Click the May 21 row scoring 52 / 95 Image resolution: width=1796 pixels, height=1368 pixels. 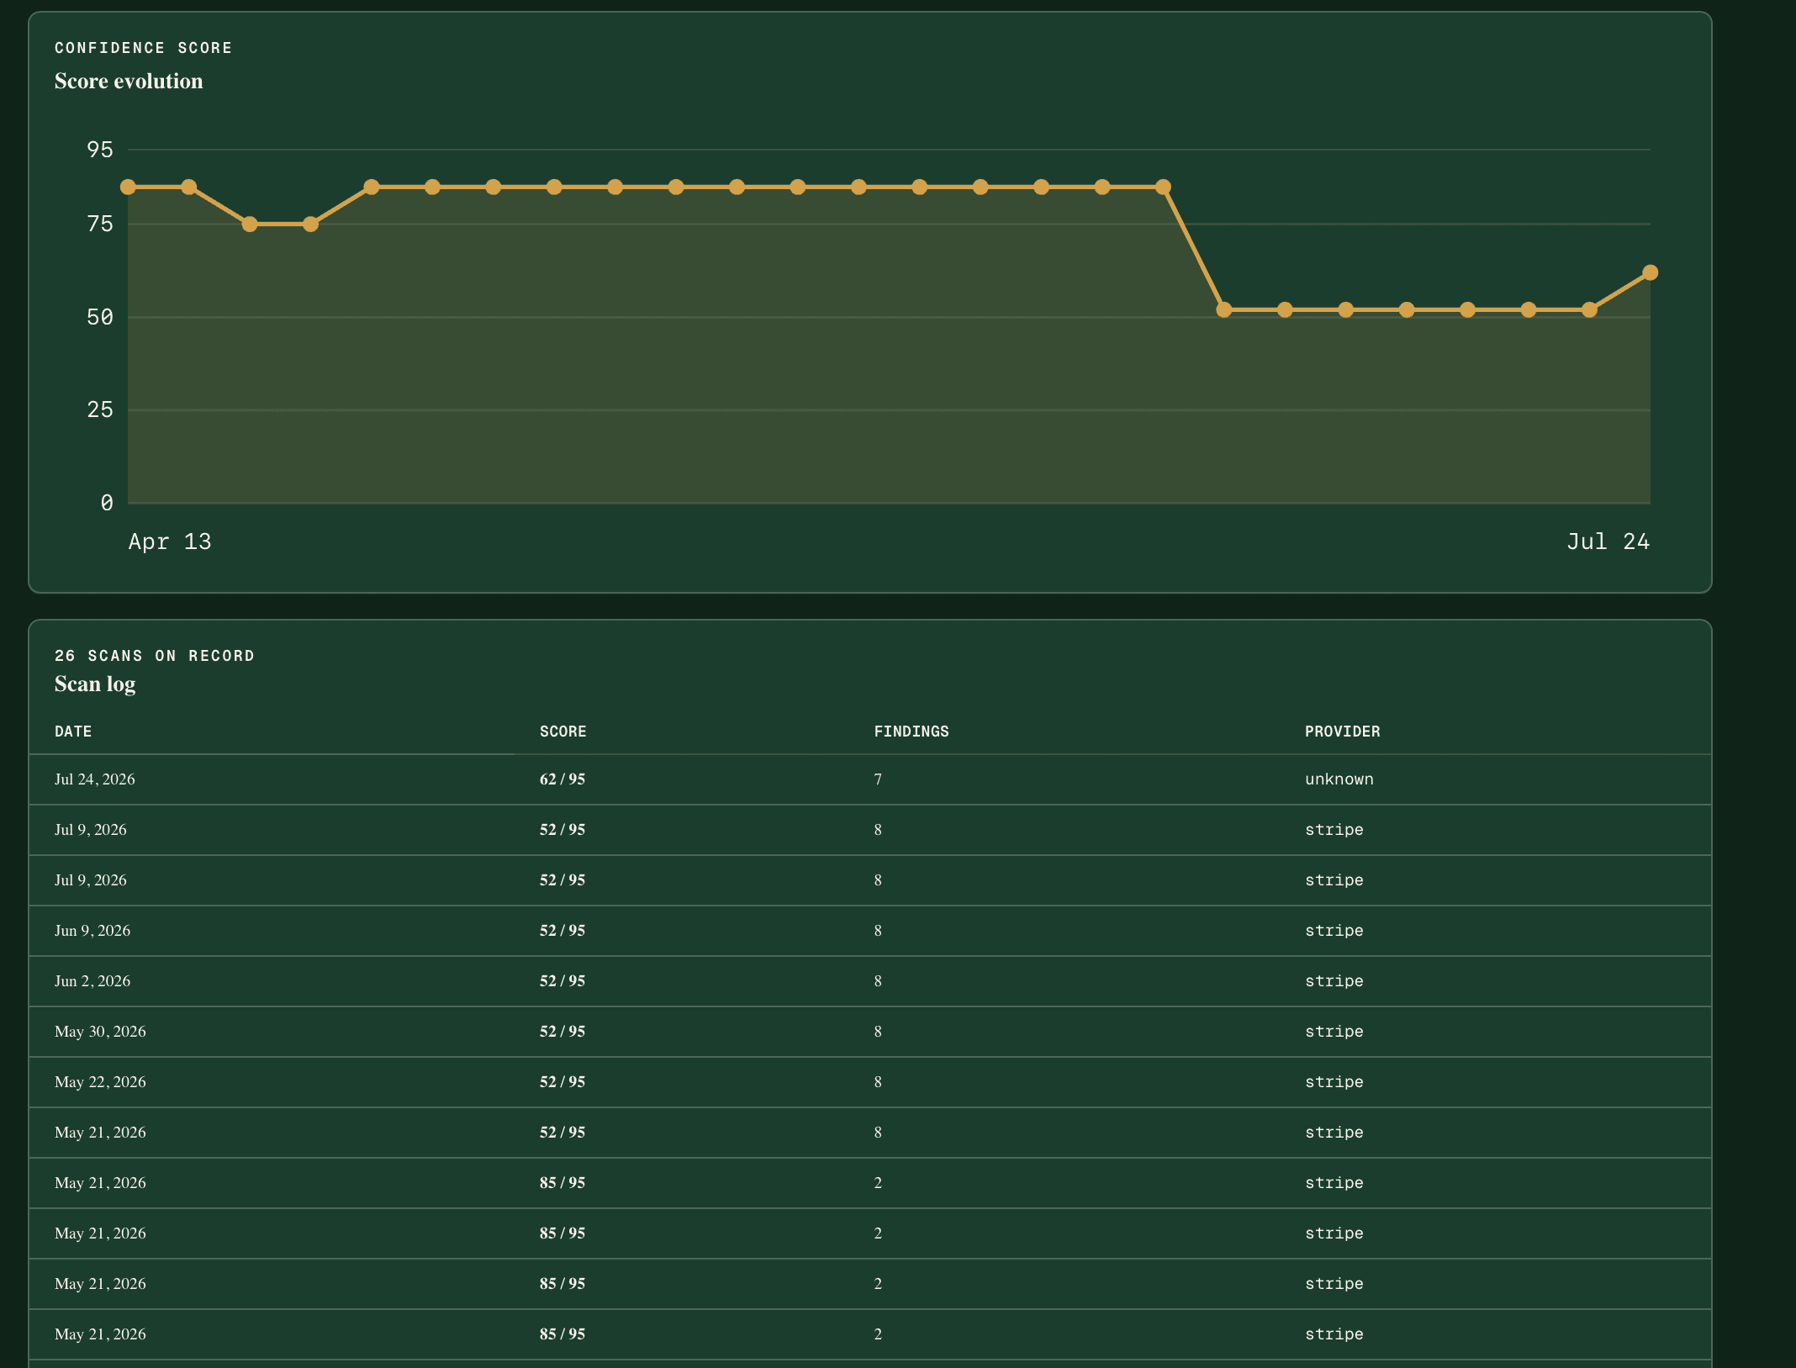coord(870,1133)
